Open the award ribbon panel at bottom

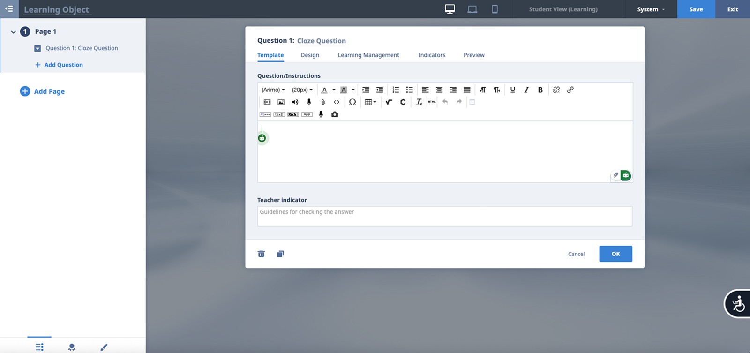(72, 347)
